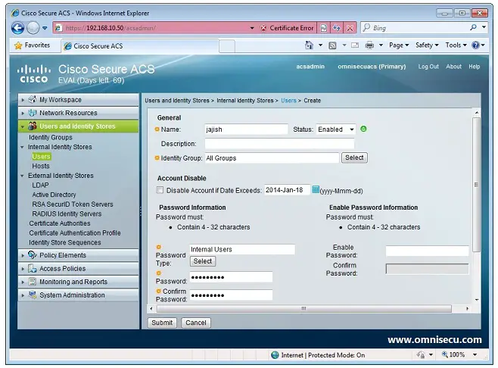
Task: Open the address bar history dropdown arrow
Action: (252, 28)
